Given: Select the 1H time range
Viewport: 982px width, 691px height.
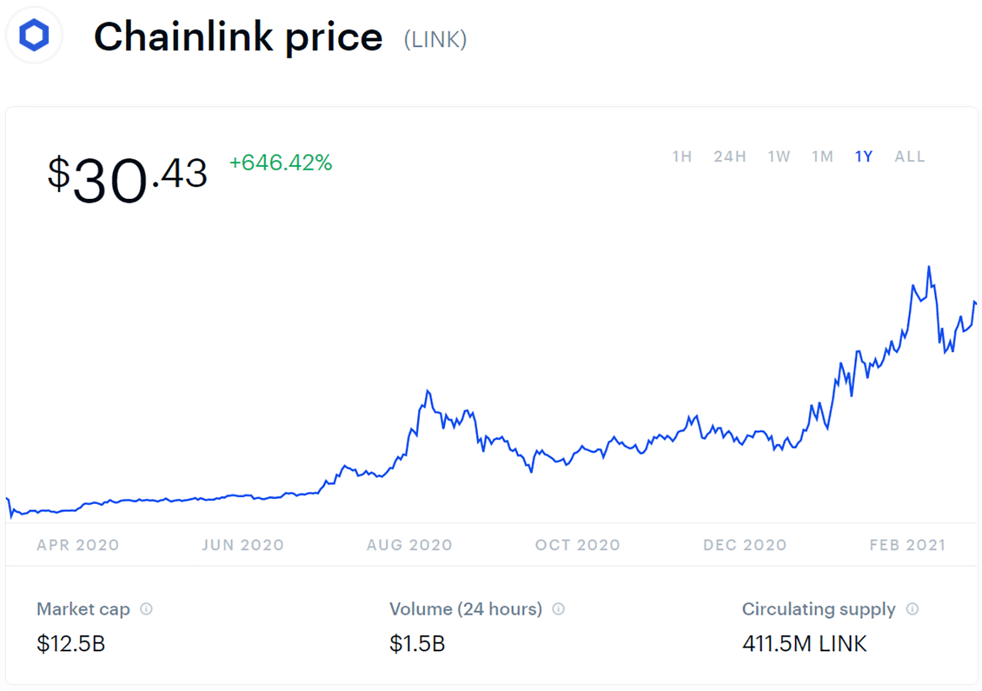Looking at the screenshot, I should pyautogui.click(x=681, y=157).
